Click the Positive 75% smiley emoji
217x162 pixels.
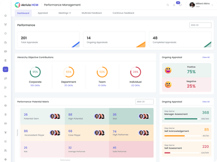coord(168,70)
